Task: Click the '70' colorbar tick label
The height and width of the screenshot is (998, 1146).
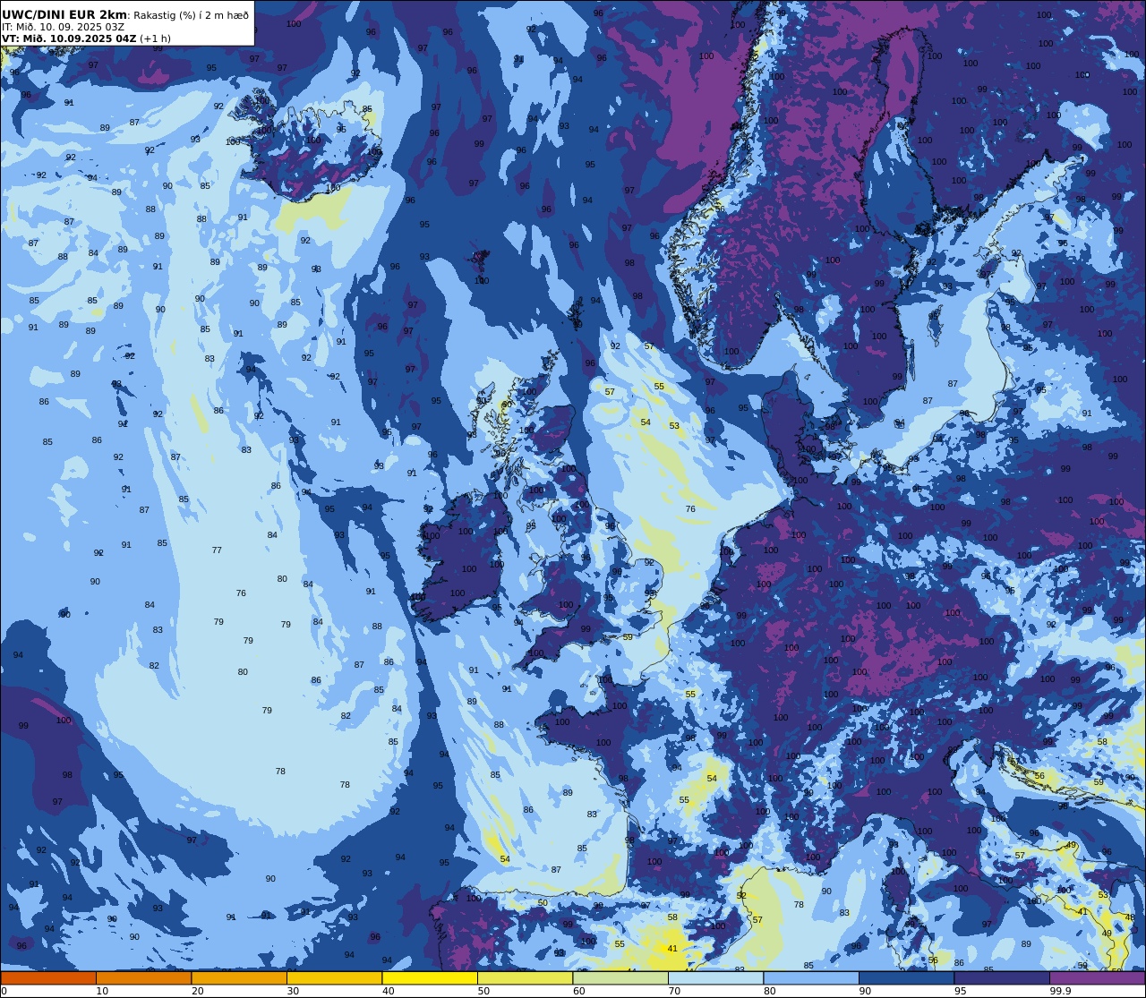Action: coord(674,991)
